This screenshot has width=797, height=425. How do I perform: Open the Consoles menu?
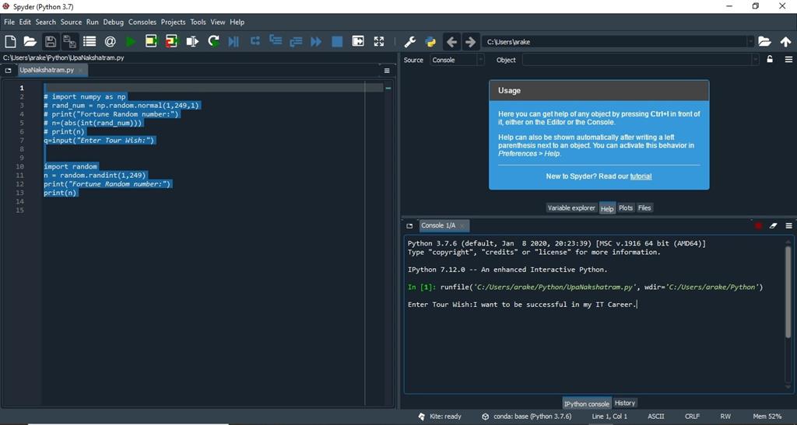click(x=142, y=22)
